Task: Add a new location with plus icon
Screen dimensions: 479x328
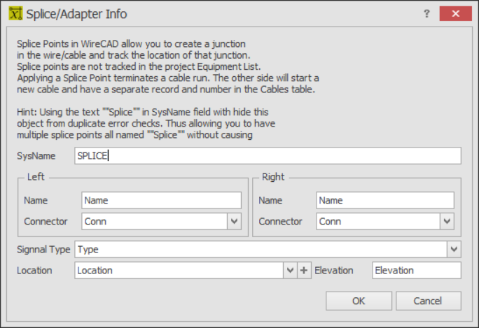Action: tap(304, 271)
